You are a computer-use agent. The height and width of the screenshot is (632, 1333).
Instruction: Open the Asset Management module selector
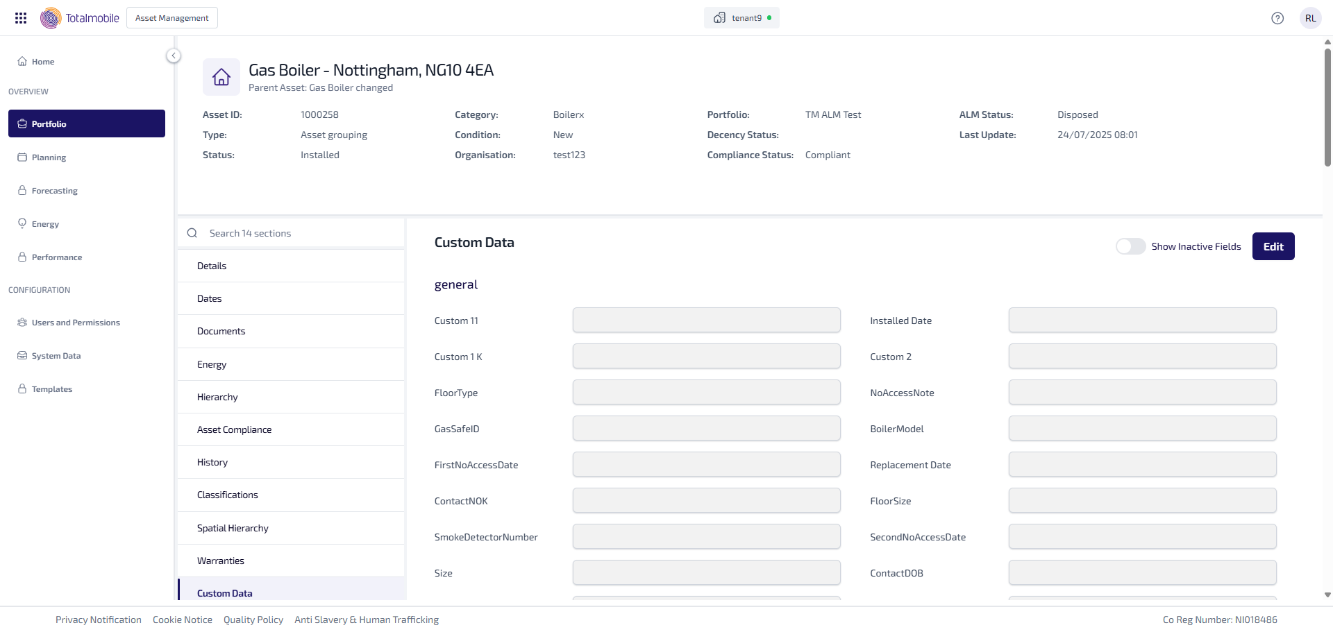[171, 18]
